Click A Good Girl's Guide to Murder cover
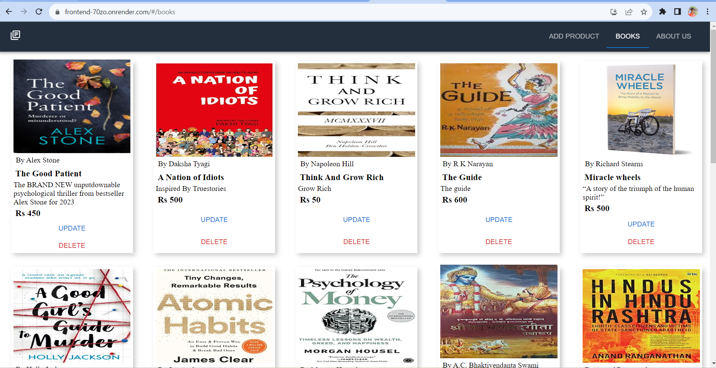Image resolution: width=716 pixels, height=368 pixels. tap(72, 316)
